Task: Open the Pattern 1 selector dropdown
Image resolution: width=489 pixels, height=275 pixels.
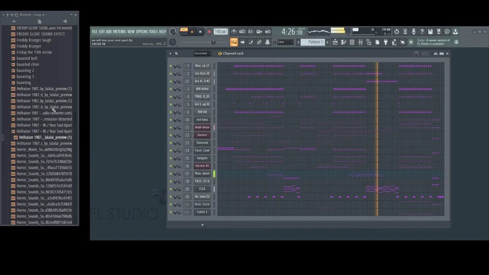Action: [314, 42]
